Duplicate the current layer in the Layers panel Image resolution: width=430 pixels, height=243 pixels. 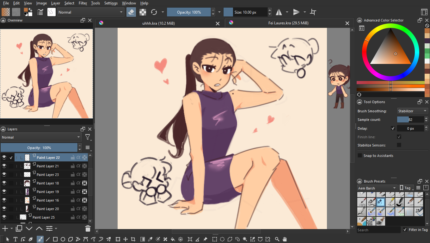point(19,228)
